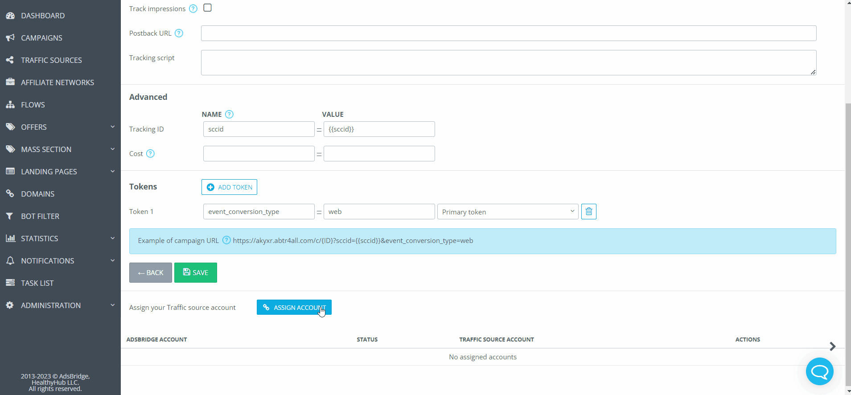Click the Bot Filter funnel icon
The width and height of the screenshot is (851, 395).
pyautogui.click(x=10, y=216)
